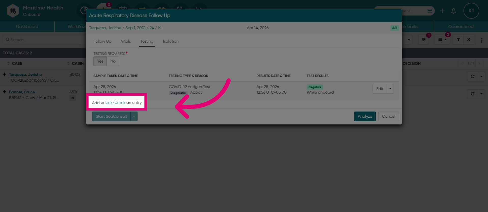Click the funnel filter icon

coord(458,40)
